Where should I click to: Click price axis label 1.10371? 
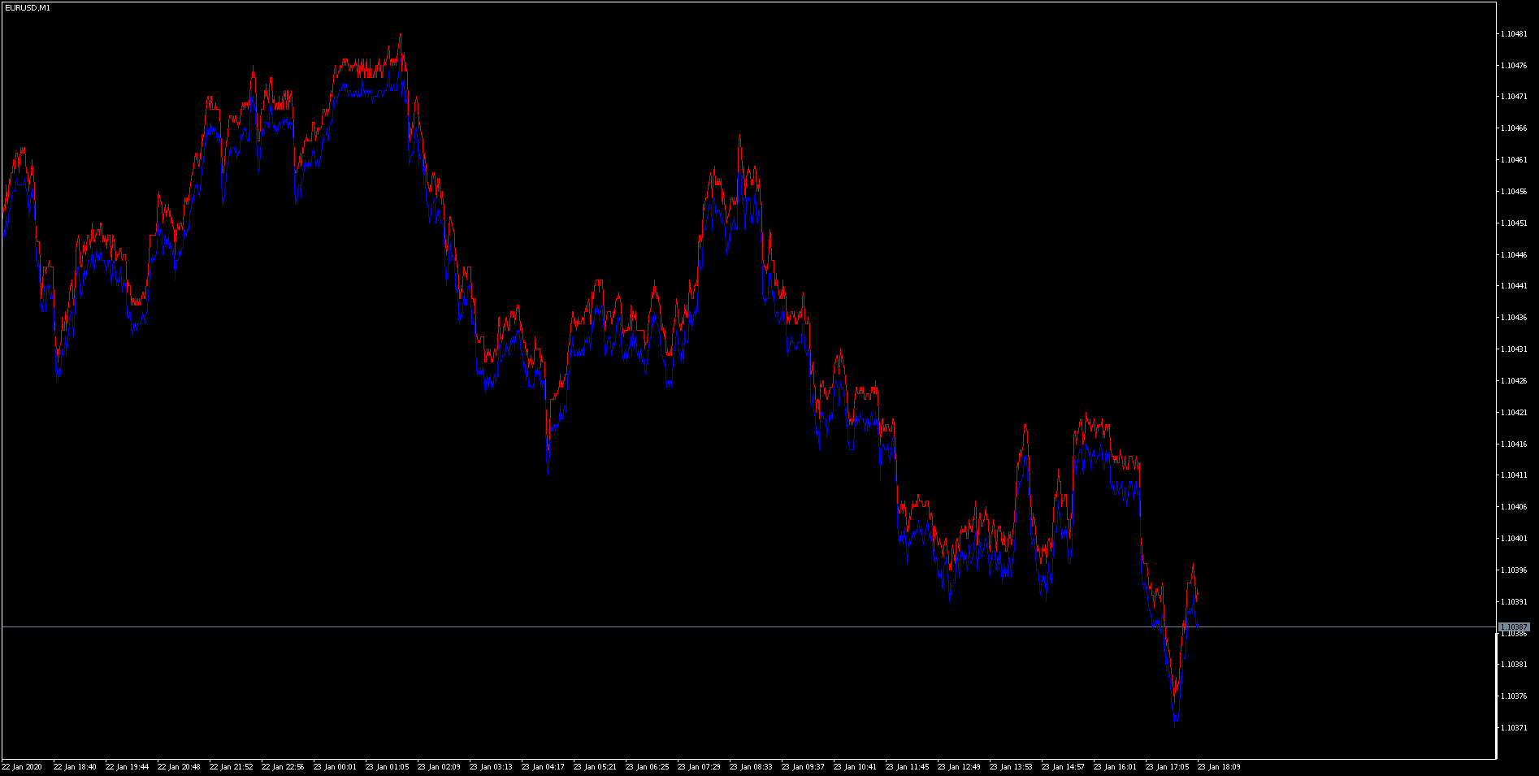point(1514,728)
